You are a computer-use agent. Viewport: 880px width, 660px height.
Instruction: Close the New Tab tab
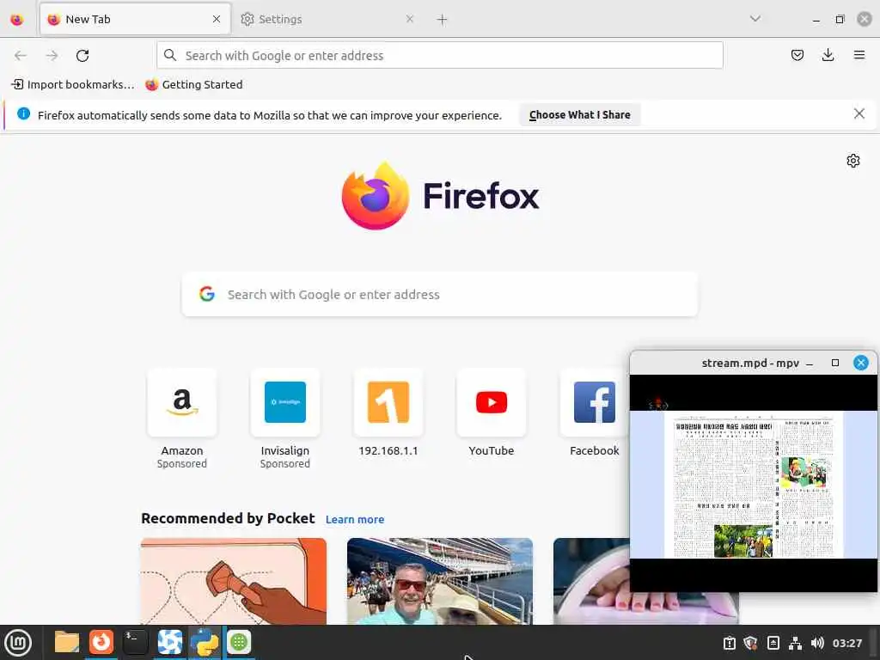[x=217, y=19]
